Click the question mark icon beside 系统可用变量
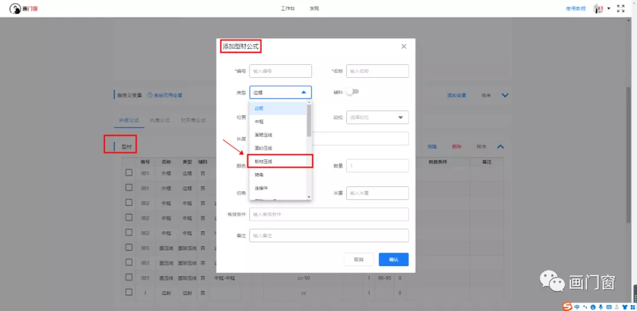The image size is (637, 311). tap(150, 95)
